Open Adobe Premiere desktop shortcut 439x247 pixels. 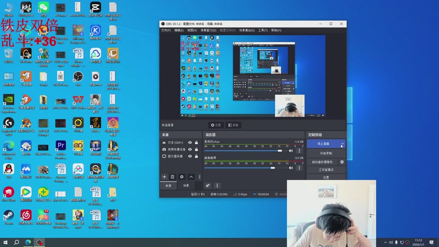click(x=61, y=149)
